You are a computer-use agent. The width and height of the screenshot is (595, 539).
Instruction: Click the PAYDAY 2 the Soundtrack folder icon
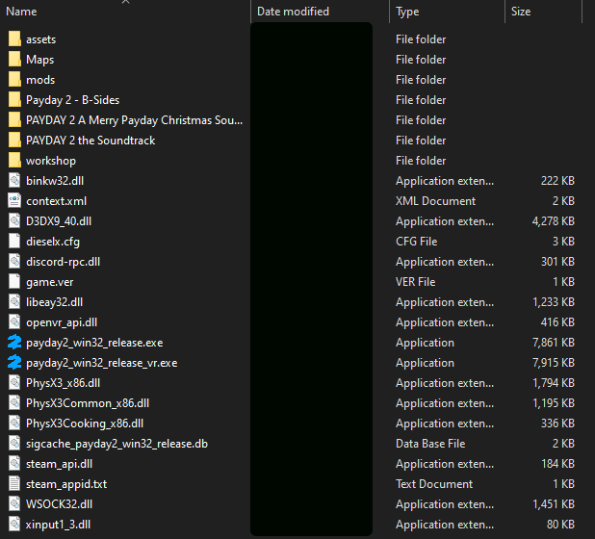click(x=14, y=141)
